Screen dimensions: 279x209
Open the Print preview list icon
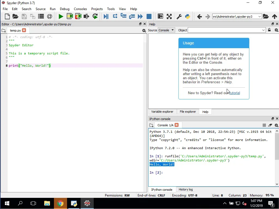[x=41, y=17]
